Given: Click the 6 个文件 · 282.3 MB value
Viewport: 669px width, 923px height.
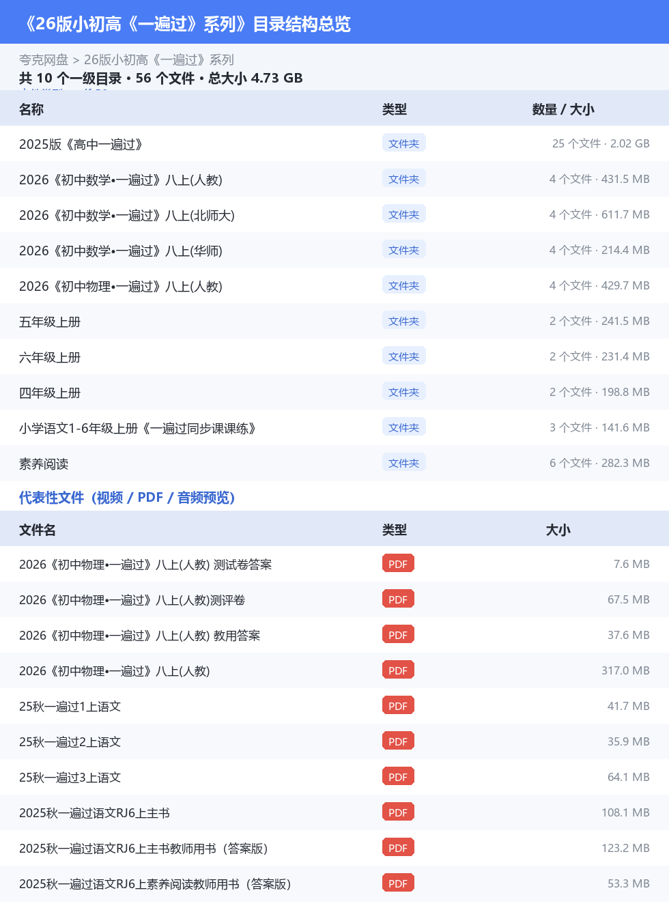Looking at the screenshot, I should 599,463.
